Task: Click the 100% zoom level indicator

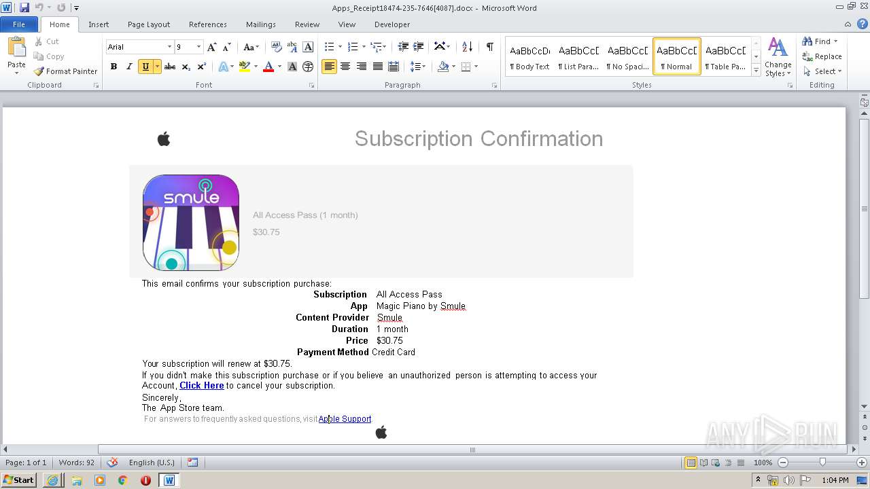Action: [x=763, y=463]
